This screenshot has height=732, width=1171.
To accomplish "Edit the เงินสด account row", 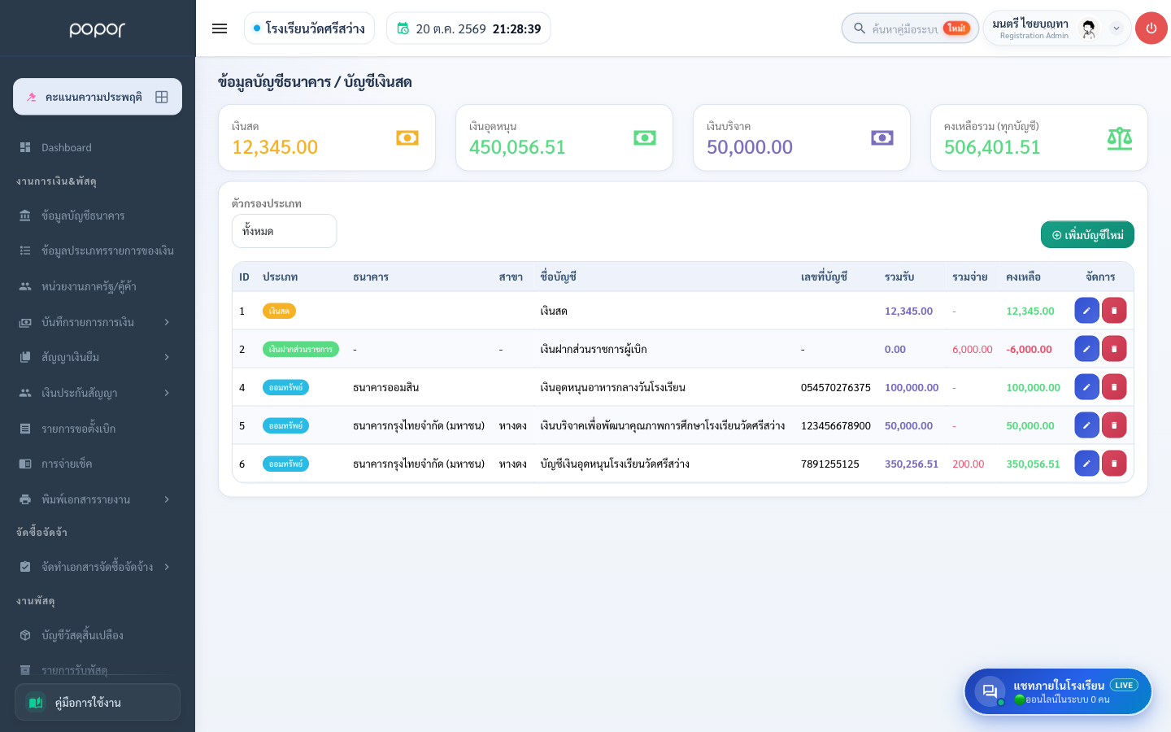I will pos(1086,311).
